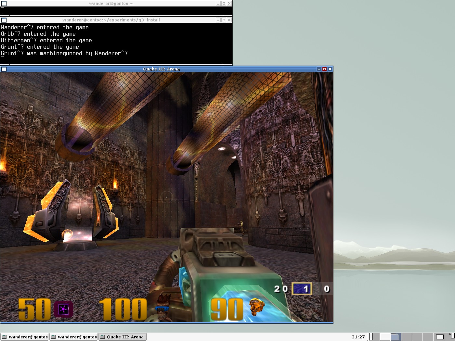The image size is (455, 341).
Task: Focus the top terminal's black input area
Action: (116, 11)
